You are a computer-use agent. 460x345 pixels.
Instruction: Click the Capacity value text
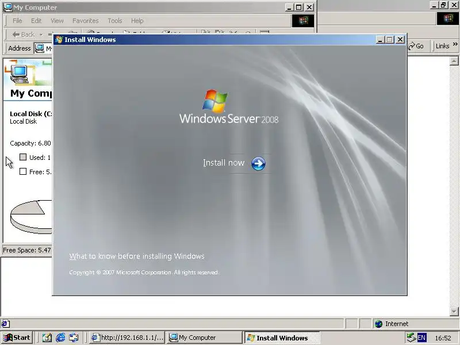(x=30, y=143)
